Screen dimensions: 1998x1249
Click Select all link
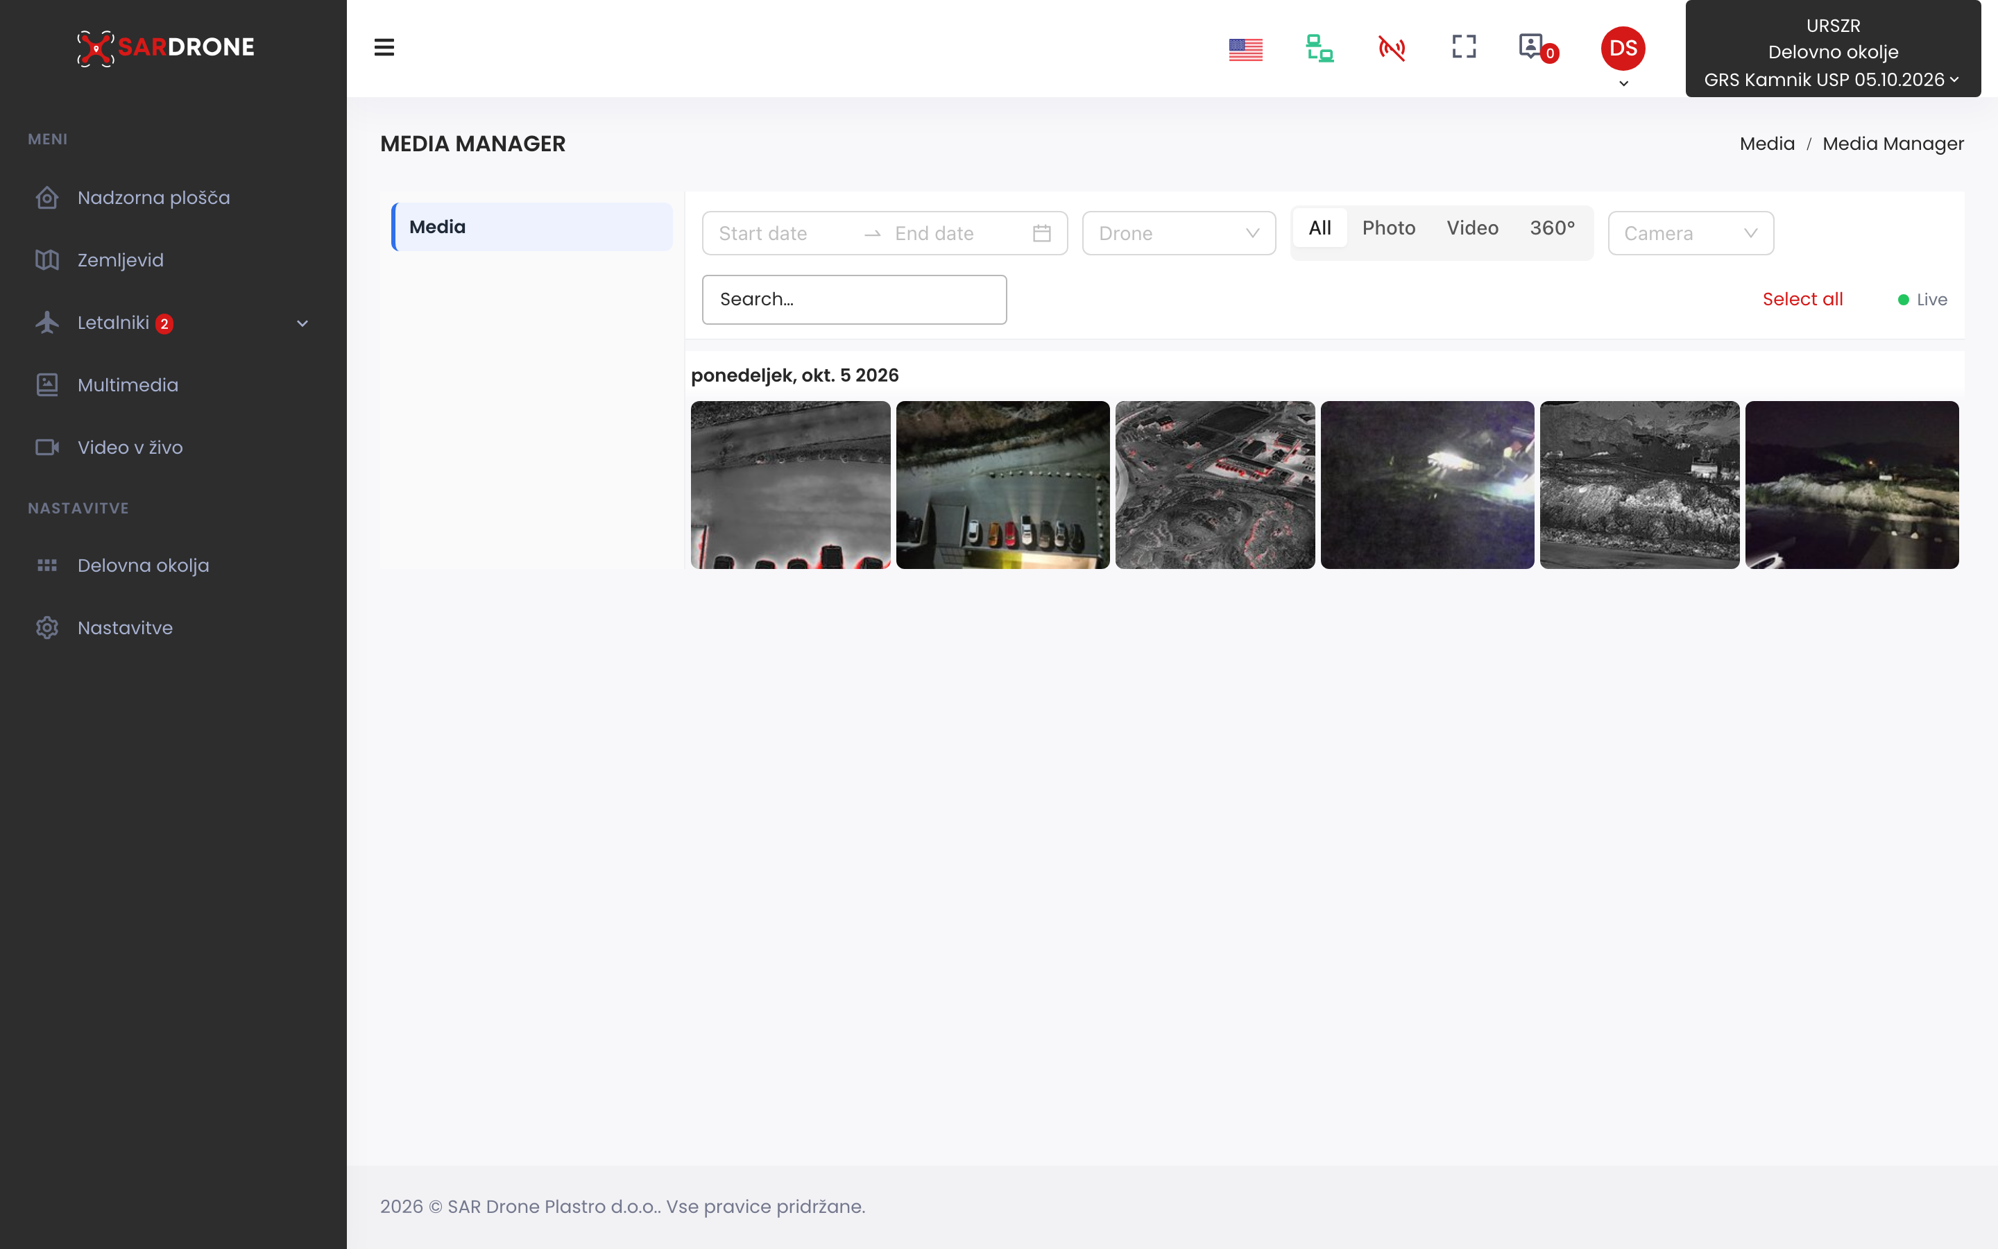click(1802, 299)
